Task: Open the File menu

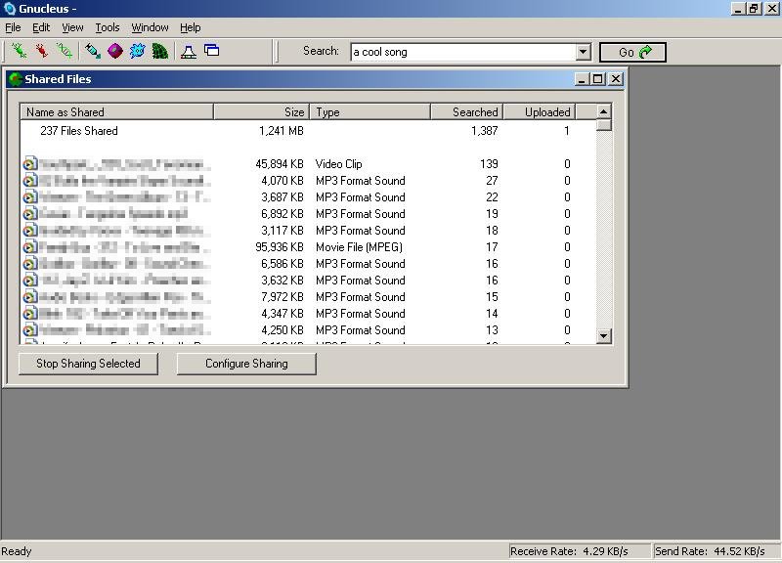Action: (13, 27)
